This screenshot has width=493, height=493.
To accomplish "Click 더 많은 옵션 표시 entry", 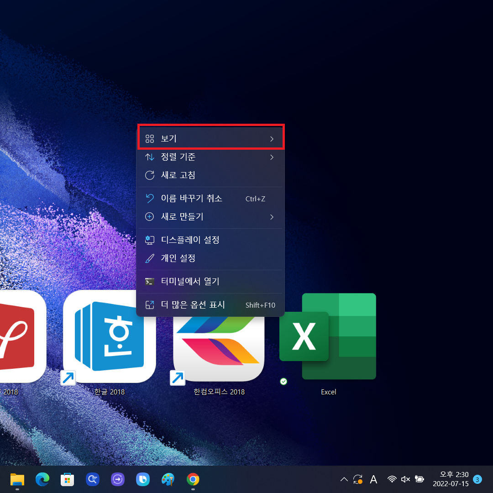I will point(210,304).
